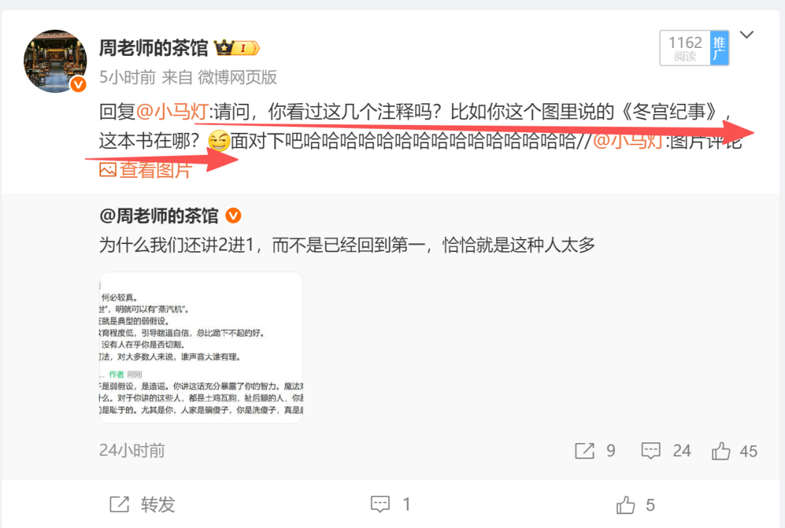Open 周老师的茶馆 username at top
This screenshot has width=785, height=528.
pyautogui.click(x=153, y=48)
